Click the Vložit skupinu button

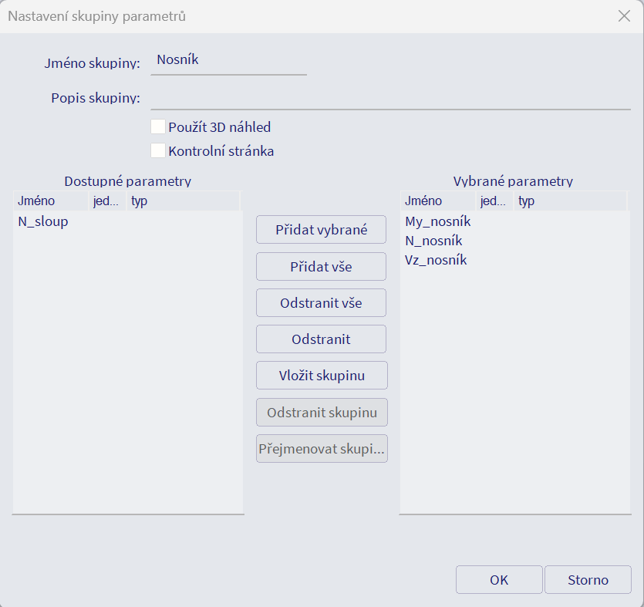click(321, 376)
